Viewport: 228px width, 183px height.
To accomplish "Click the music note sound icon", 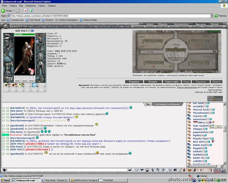I will click(x=163, y=170).
